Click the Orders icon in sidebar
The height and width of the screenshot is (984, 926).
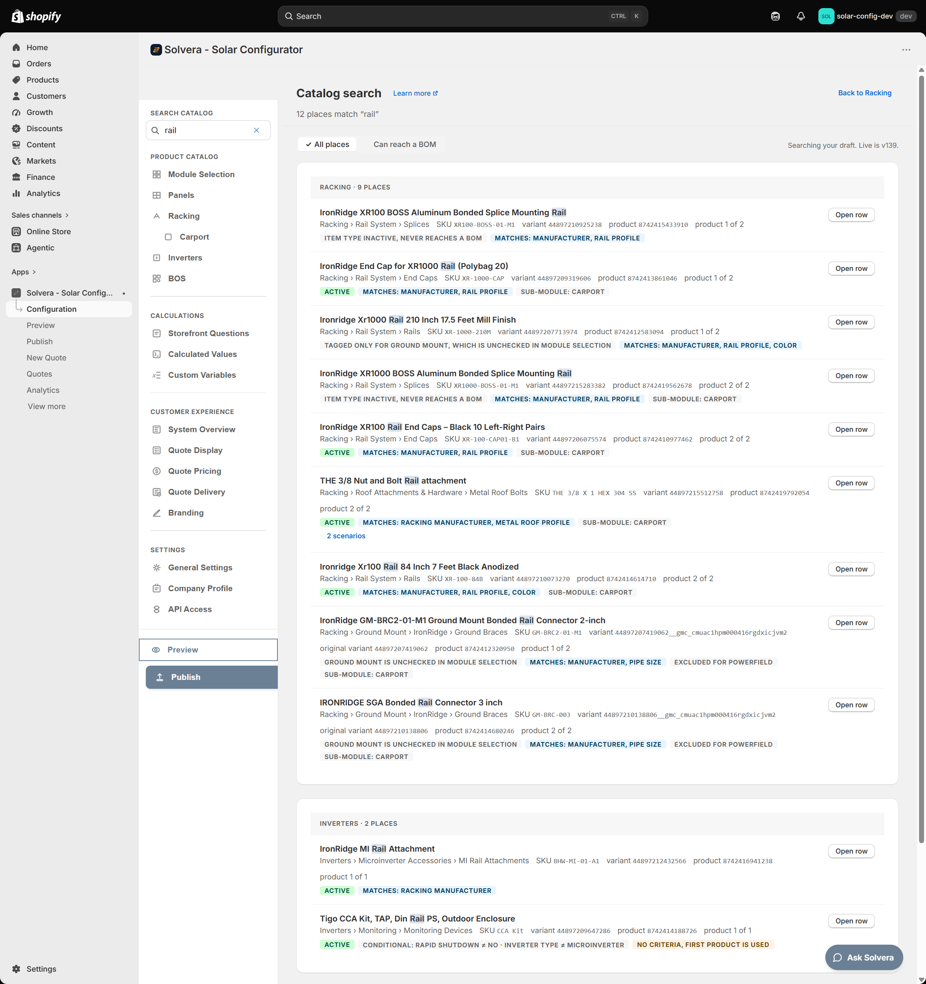coord(16,64)
